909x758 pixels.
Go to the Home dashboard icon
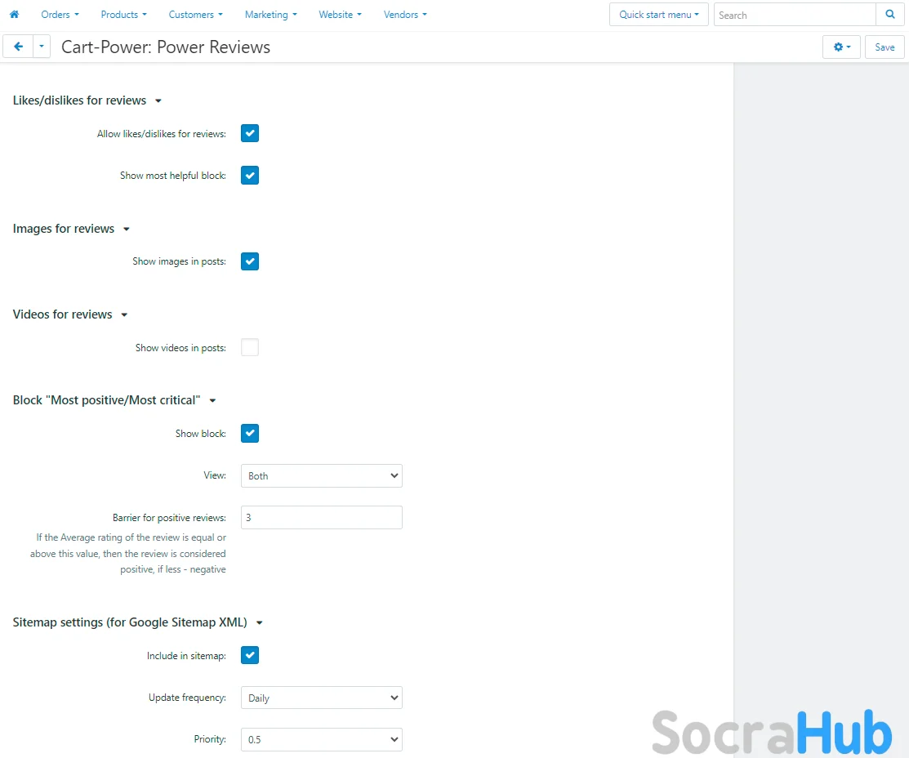click(x=15, y=15)
